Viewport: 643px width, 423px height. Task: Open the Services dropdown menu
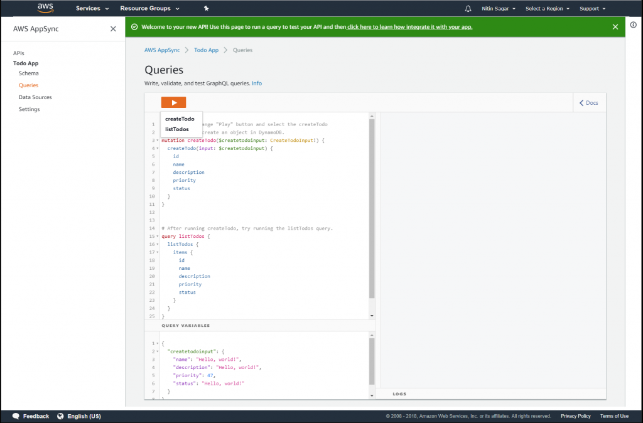[x=92, y=9]
